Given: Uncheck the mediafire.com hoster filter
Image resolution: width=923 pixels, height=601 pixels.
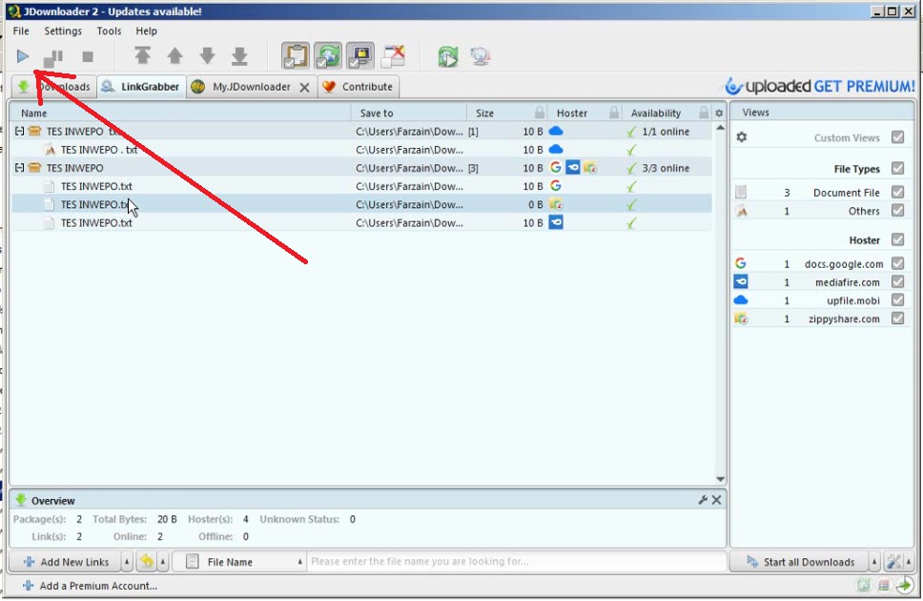Looking at the screenshot, I should (x=897, y=281).
